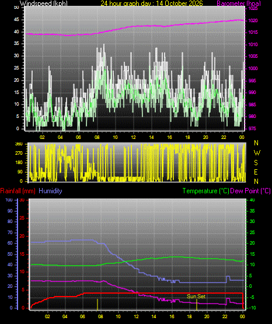Click the Dew Point (°C) legend label
272x324 pixels.
[x=250, y=191]
